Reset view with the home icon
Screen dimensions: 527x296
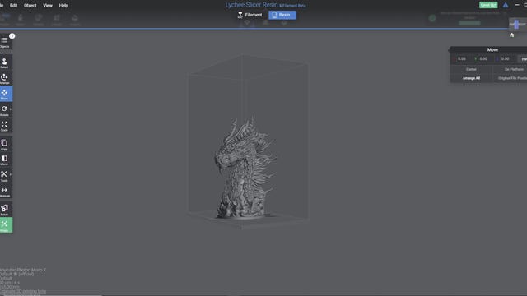pos(511,35)
